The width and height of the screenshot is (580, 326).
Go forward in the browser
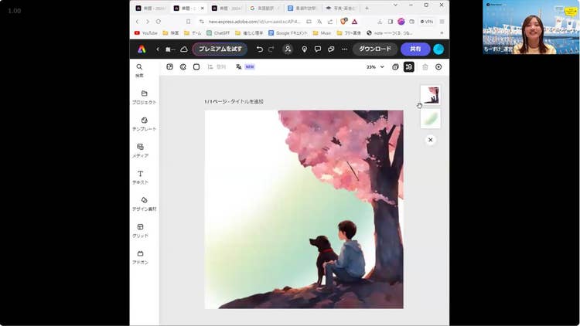[147, 22]
